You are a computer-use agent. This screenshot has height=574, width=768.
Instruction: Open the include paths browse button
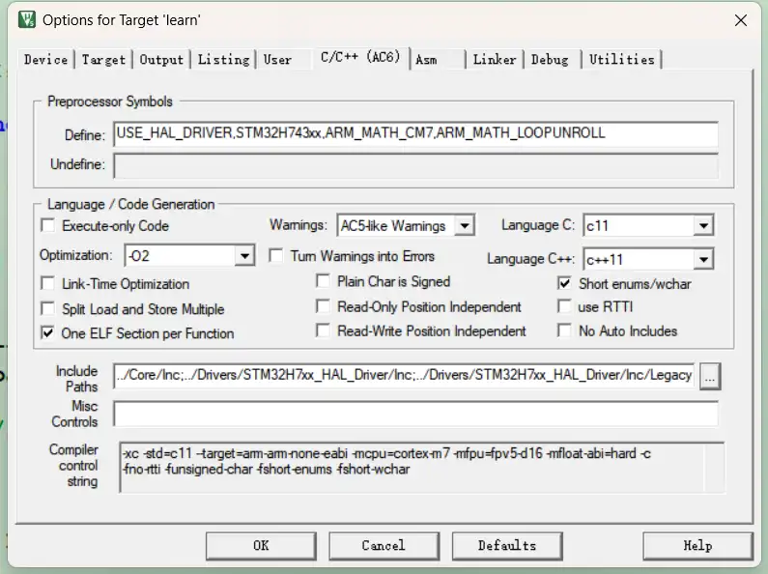click(710, 376)
